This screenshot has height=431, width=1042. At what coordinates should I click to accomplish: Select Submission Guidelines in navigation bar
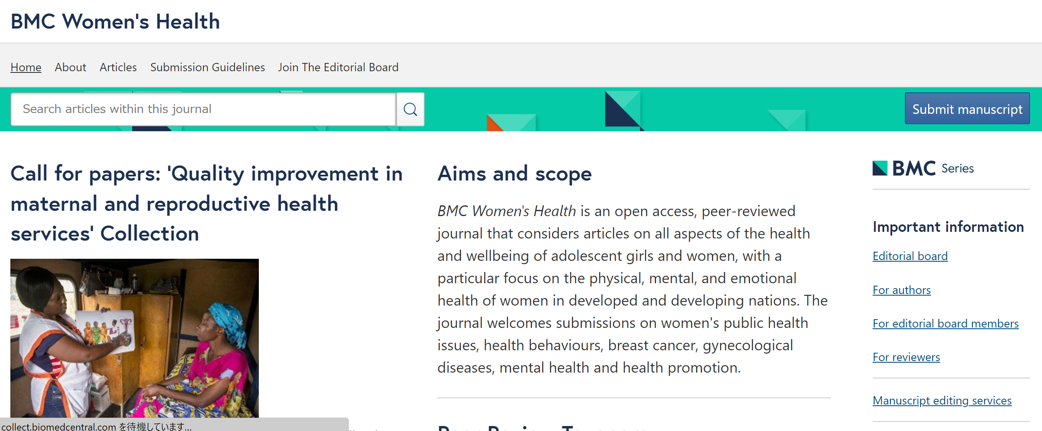[x=207, y=67]
